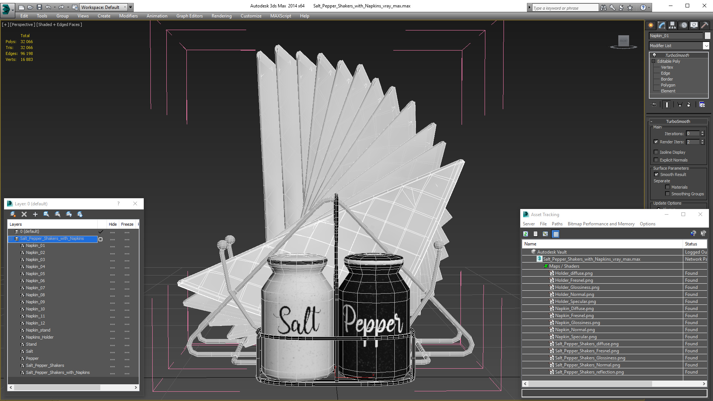Image resolution: width=713 pixels, height=401 pixels.
Task: Click the Redo arrow icon
Action: coord(61,7)
